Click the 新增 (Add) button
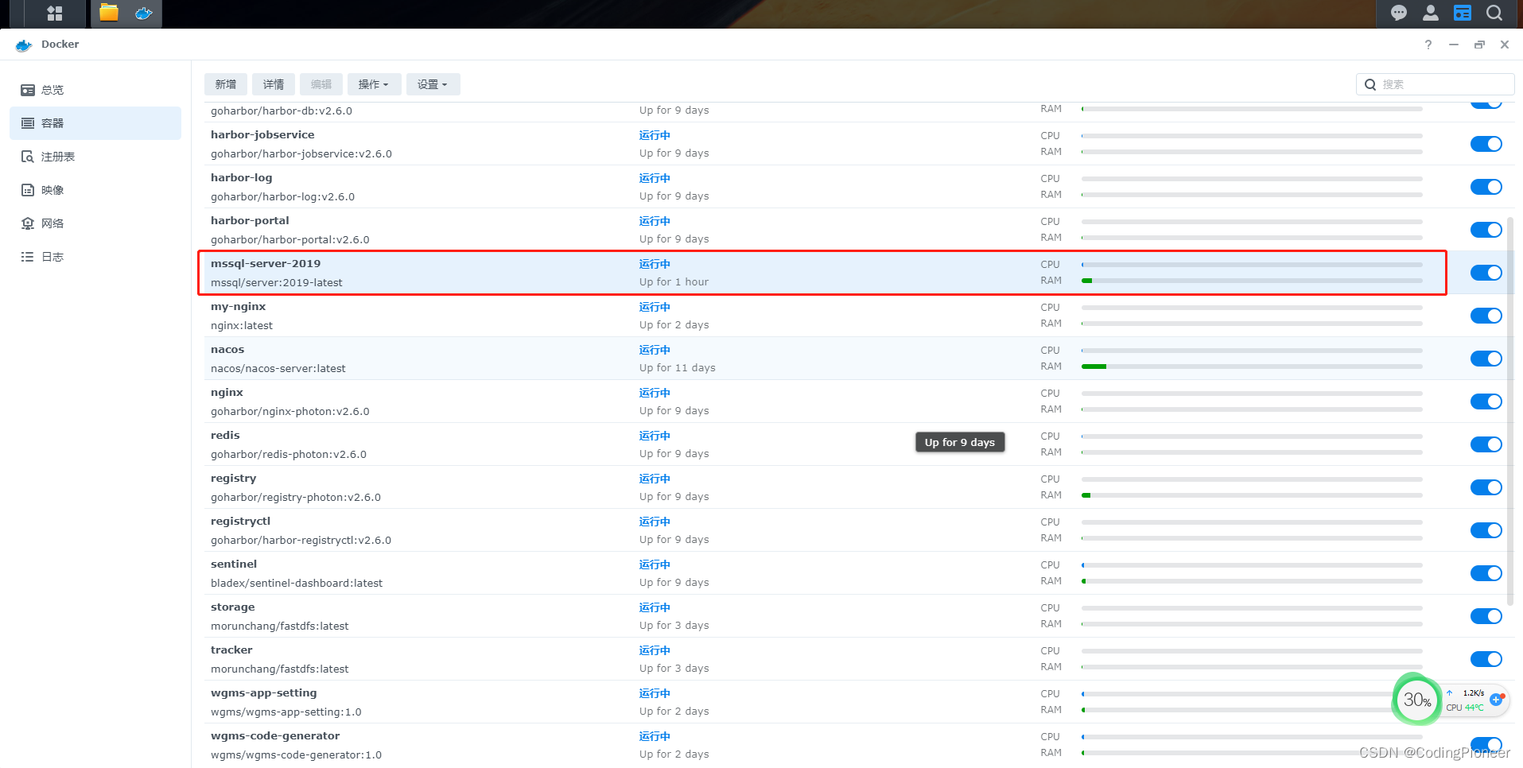Image resolution: width=1523 pixels, height=768 pixels. pyautogui.click(x=225, y=83)
